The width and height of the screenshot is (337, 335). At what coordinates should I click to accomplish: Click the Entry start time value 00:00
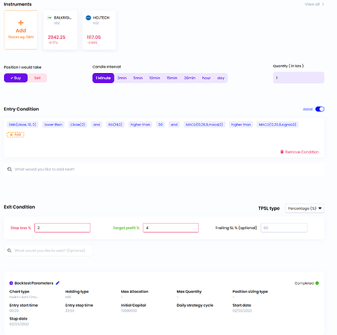coord(14,311)
